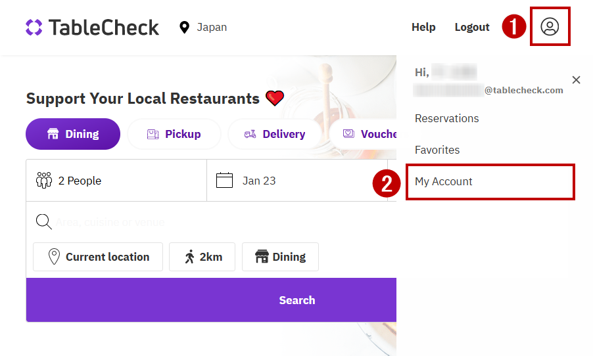Click the calendar icon beside Jan 23

click(x=225, y=181)
